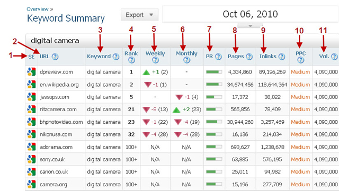Click the help icon under Weekly
The image size is (339, 191).
155,60
